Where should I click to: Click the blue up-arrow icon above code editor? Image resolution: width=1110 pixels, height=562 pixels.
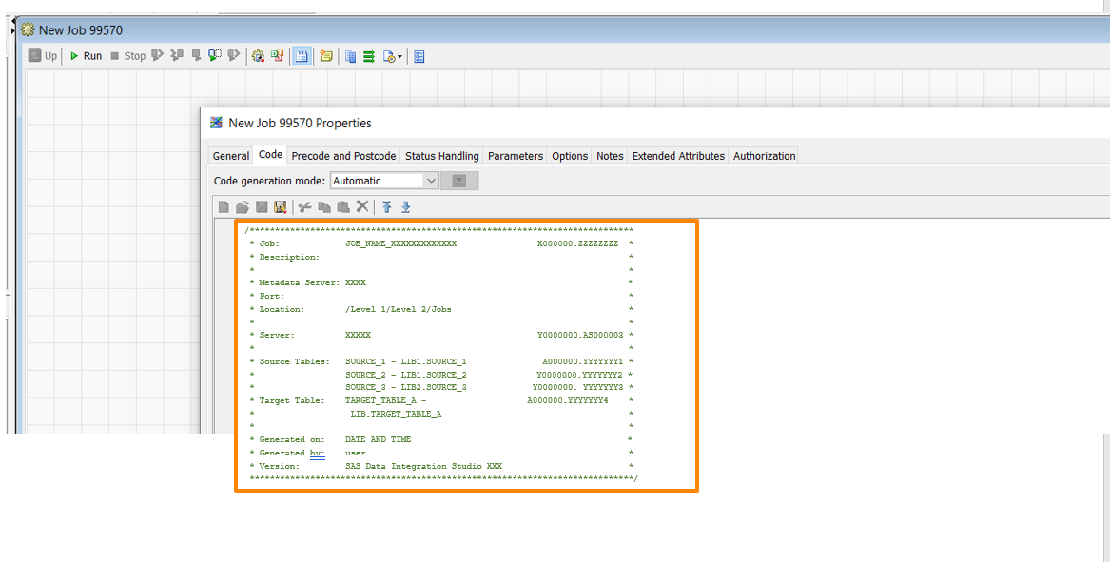pos(387,206)
